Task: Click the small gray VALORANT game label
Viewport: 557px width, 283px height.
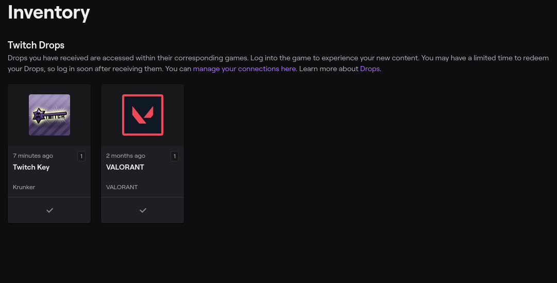Action: 122,187
